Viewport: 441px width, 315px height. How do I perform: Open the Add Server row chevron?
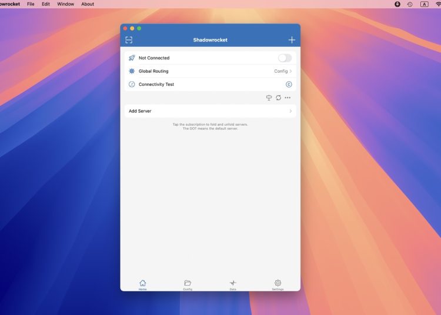(290, 111)
